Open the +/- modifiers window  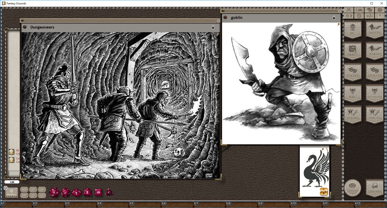tap(369, 16)
